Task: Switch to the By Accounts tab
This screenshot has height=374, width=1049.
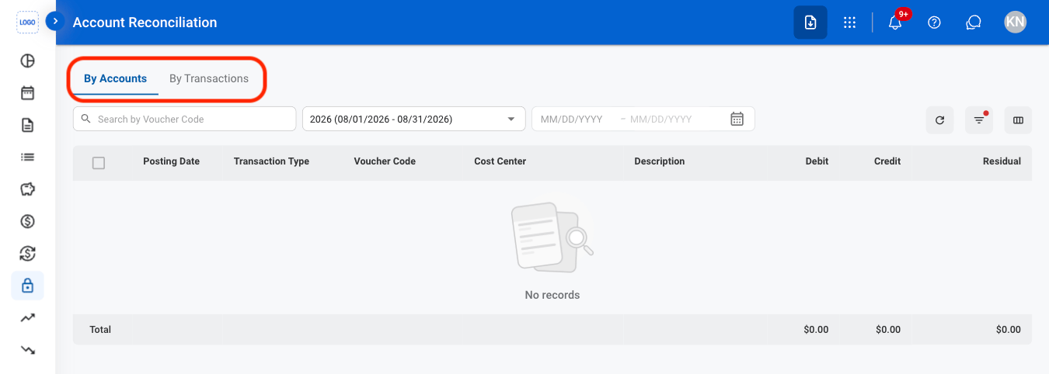Action: pyautogui.click(x=115, y=78)
